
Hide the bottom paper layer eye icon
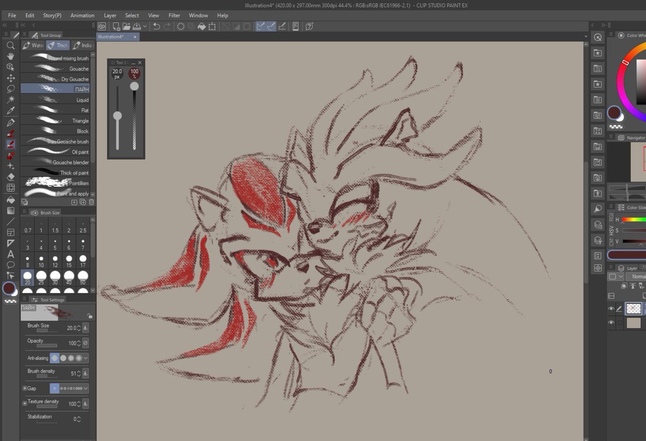point(611,323)
